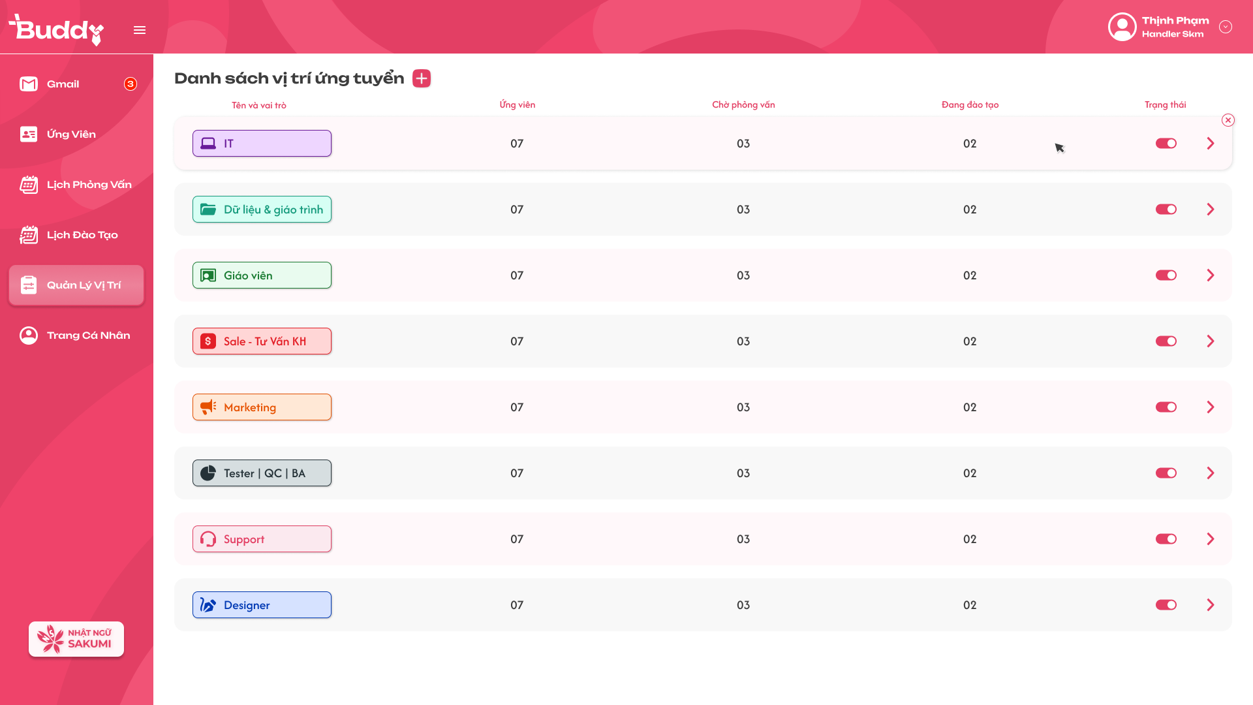Open the Thịnh Phạm profile dropdown arrow
The width and height of the screenshot is (1253, 705).
(x=1226, y=27)
